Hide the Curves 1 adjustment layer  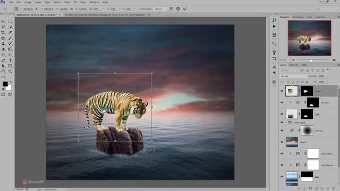pos(282,131)
